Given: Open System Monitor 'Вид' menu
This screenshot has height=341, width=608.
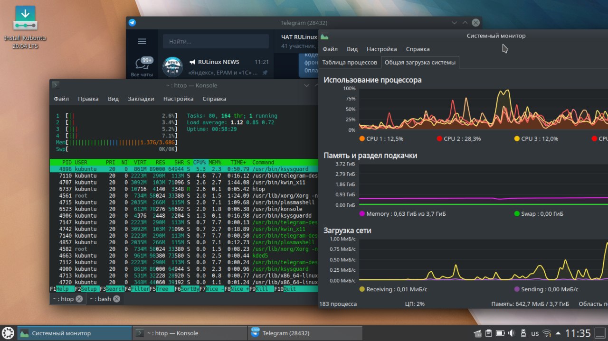Looking at the screenshot, I should click(352, 49).
